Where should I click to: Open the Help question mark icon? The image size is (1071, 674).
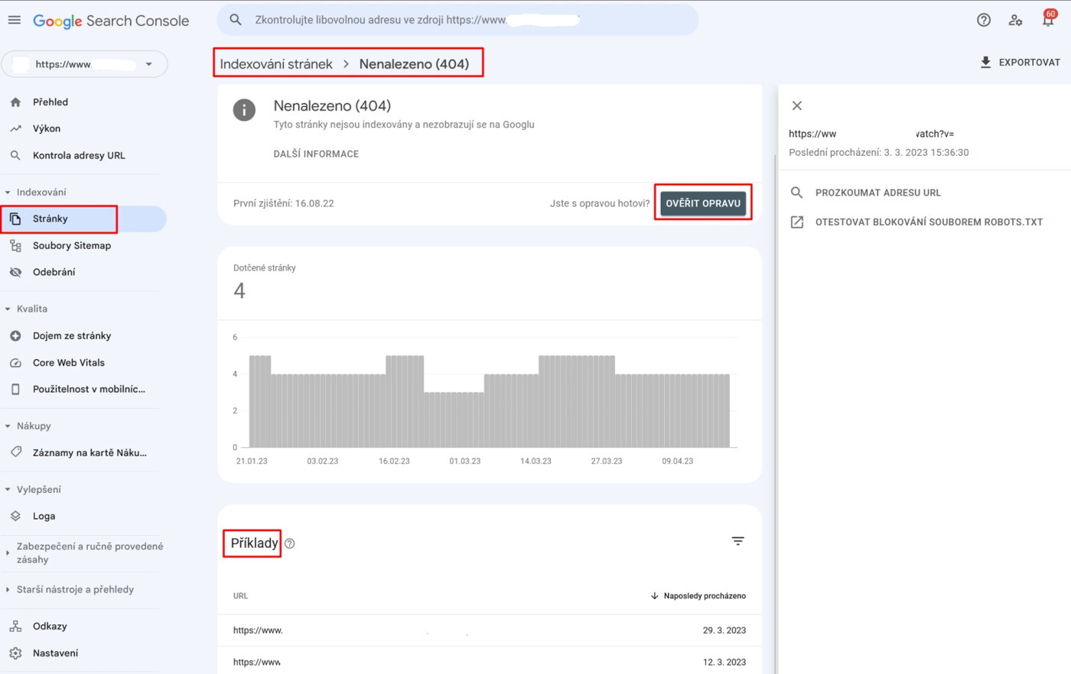[x=984, y=20]
